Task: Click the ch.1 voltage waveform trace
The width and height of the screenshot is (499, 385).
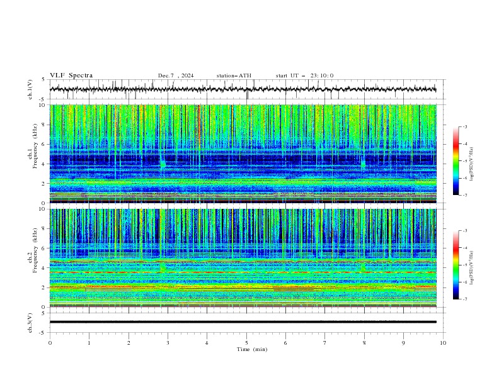Action: (243, 89)
